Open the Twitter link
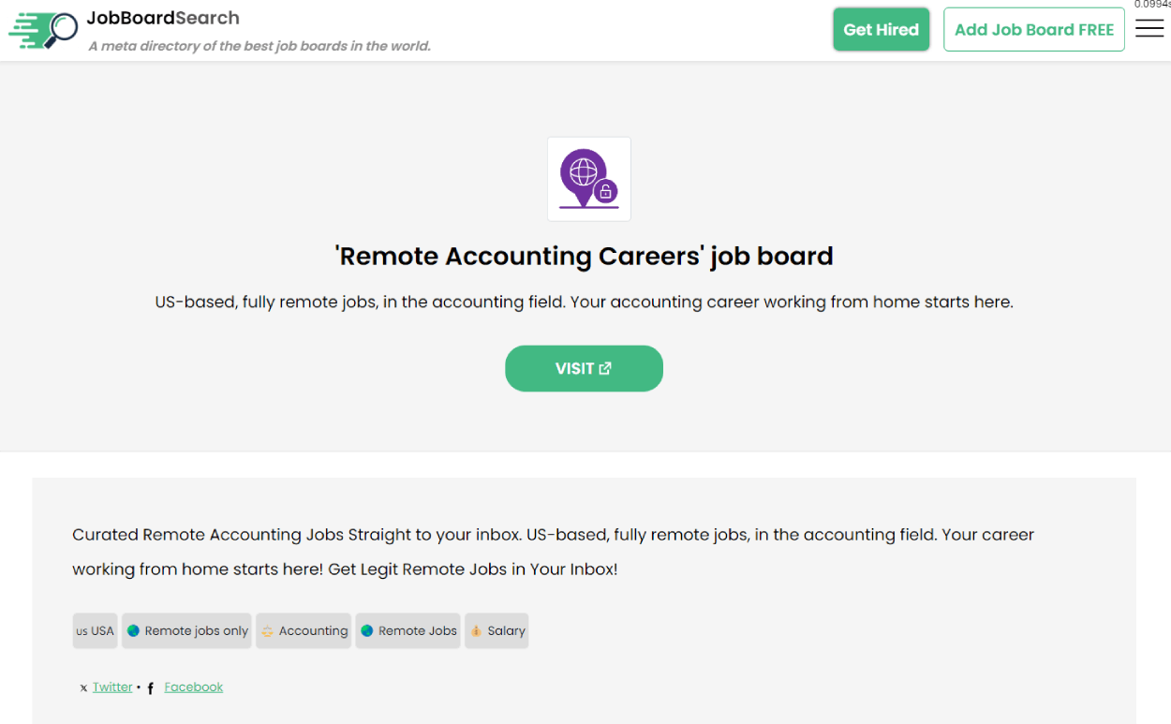The width and height of the screenshot is (1171, 724). pos(111,687)
